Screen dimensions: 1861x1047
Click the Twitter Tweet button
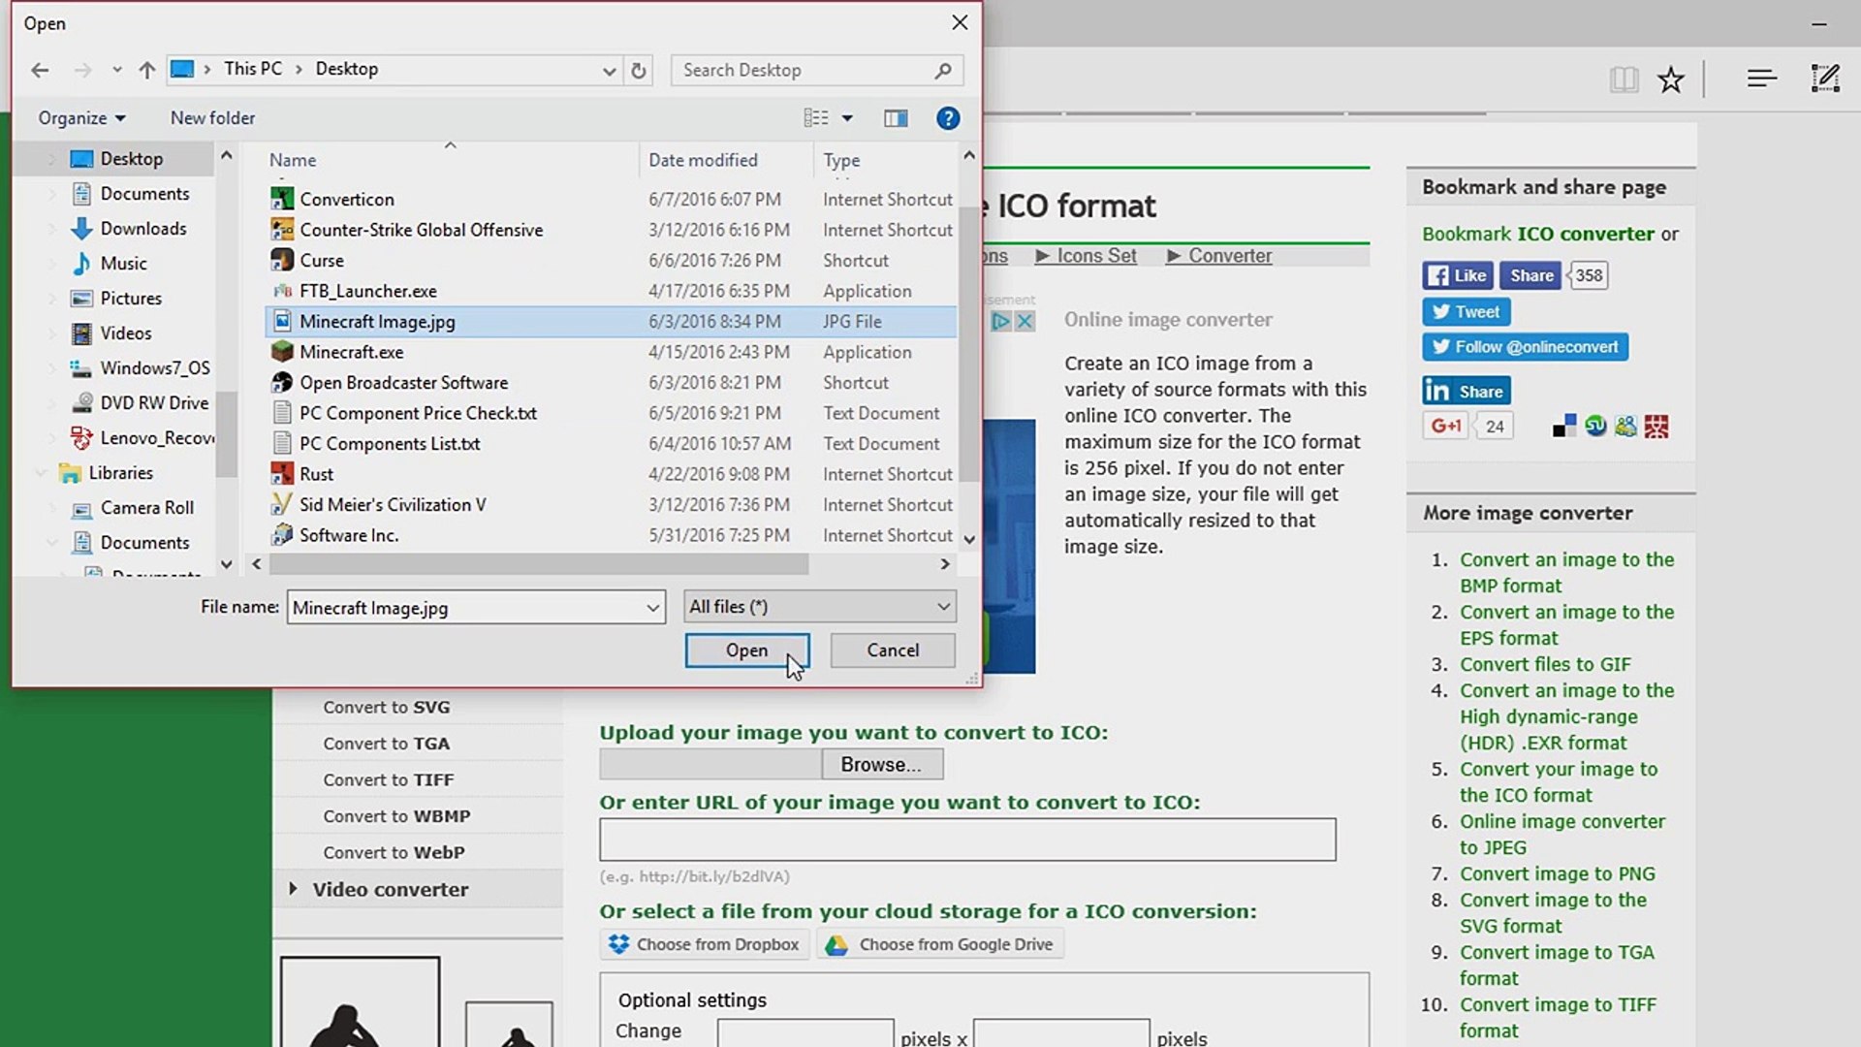tap(1466, 312)
